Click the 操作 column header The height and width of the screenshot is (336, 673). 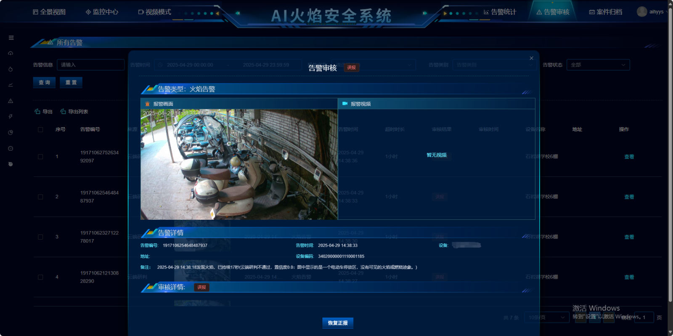coord(624,129)
